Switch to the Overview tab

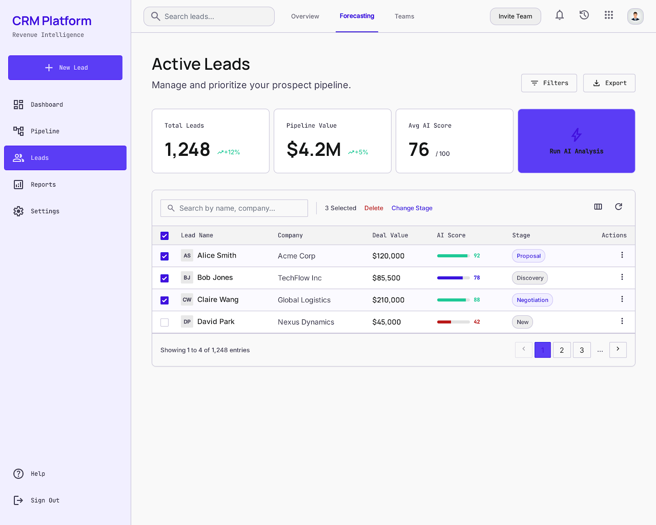pyautogui.click(x=305, y=16)
